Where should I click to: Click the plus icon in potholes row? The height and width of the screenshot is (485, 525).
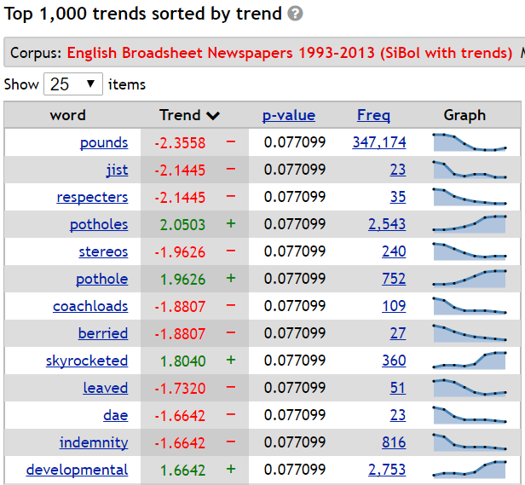tap(230, 224)
